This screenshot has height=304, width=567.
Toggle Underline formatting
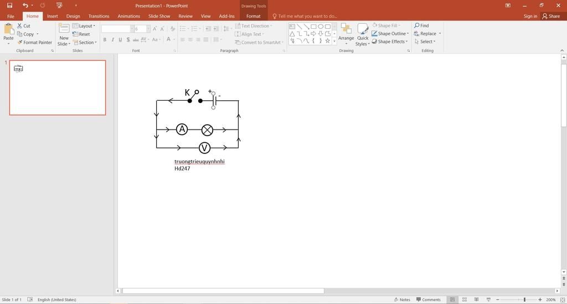pyautogui.click(x=120, y=39)
